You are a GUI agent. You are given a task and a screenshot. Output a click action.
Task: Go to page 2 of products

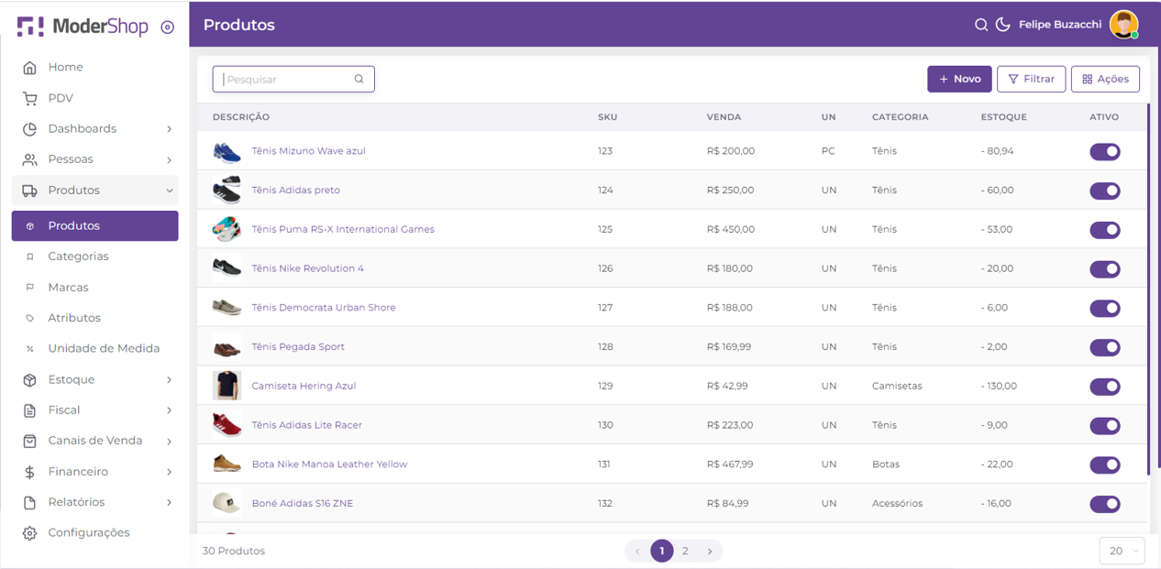coord(685,551)
